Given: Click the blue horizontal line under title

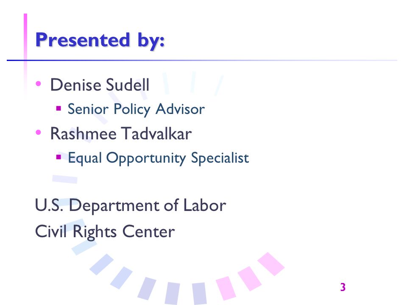Looking at the screenshot, I should click(x=202, y=61).
